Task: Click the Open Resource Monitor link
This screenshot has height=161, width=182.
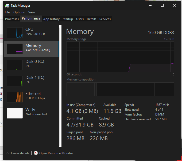Action: point(56,153)
